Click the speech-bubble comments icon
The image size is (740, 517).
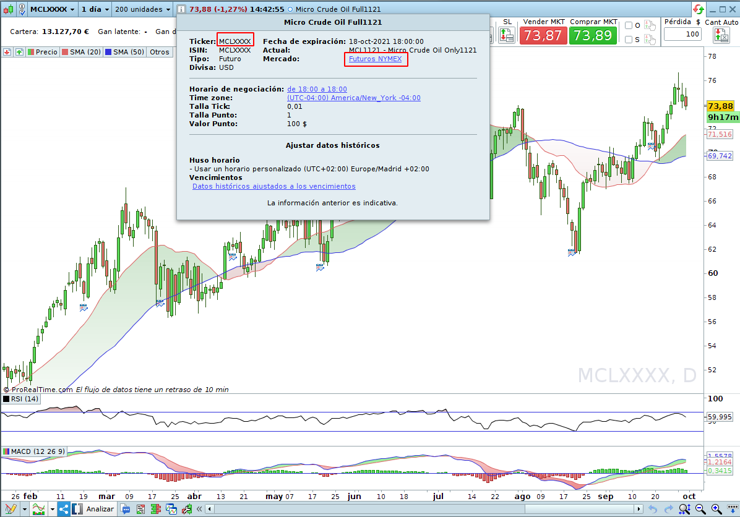[125, 509]
